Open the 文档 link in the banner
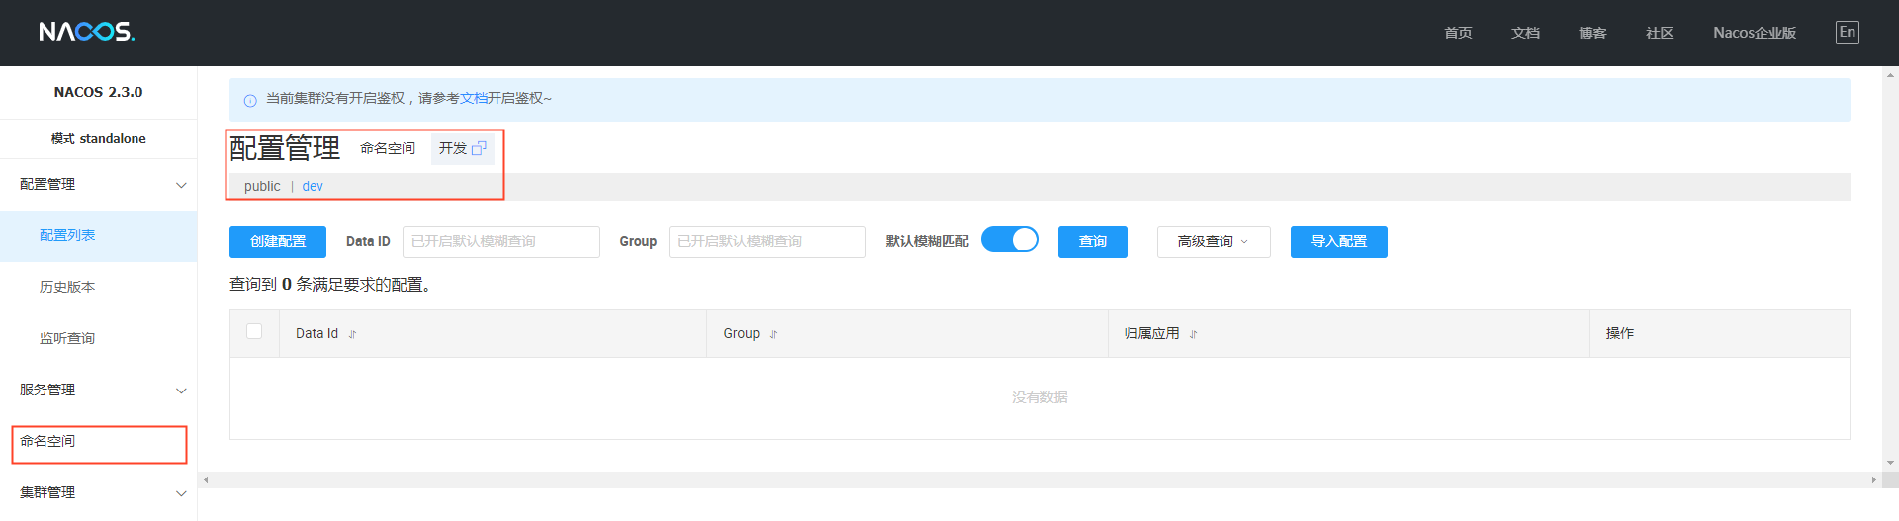The height and width of the screenshot is (521, 1899). pos(474,98)
